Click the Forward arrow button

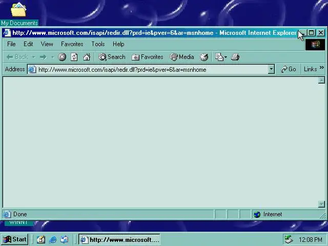(x=43, y=57)
